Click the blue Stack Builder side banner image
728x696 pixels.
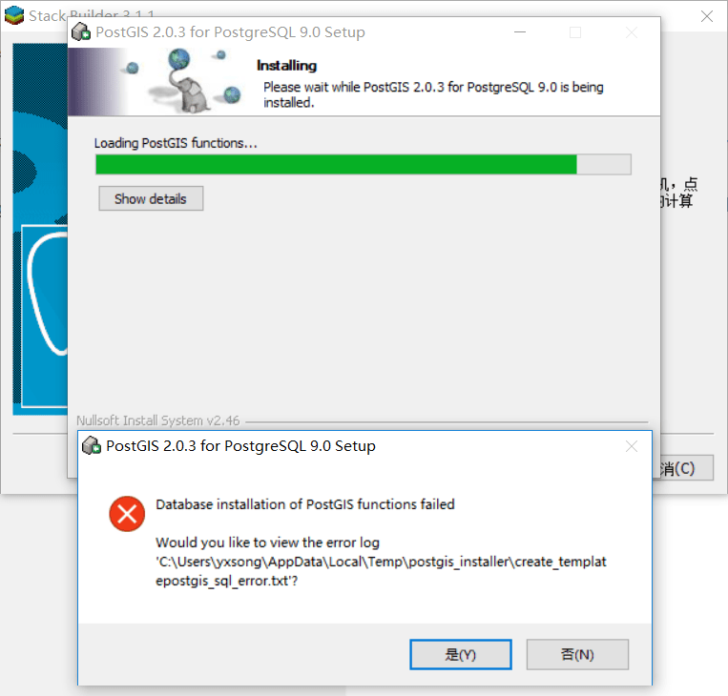pos(40,229)
